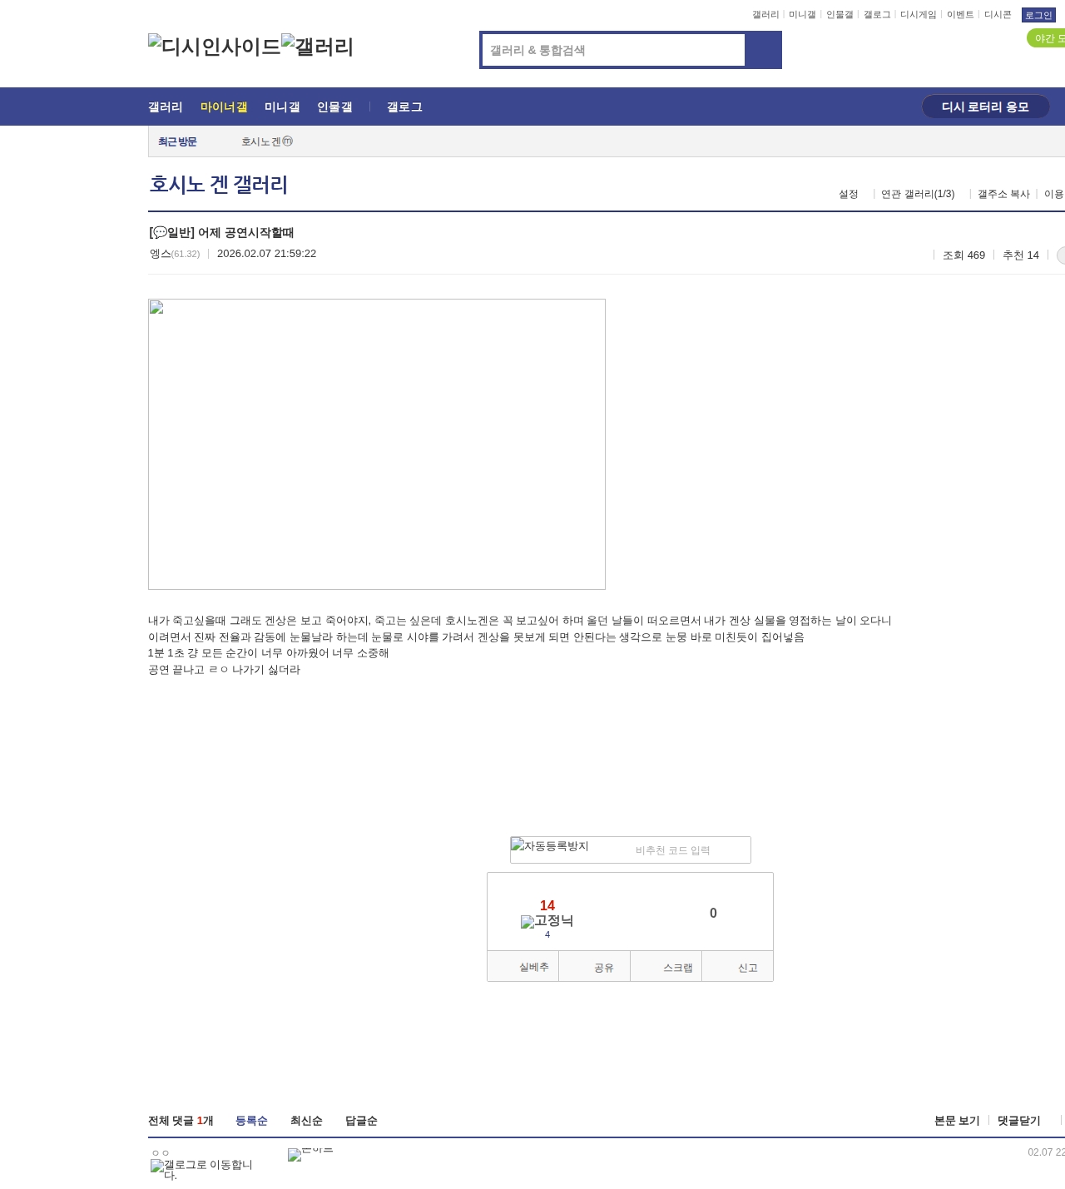The image size is (1065, 1189).
Task: Open 미니갤 in the blue navigation bar
Action: pyautogui.click(x=282, y=107)
